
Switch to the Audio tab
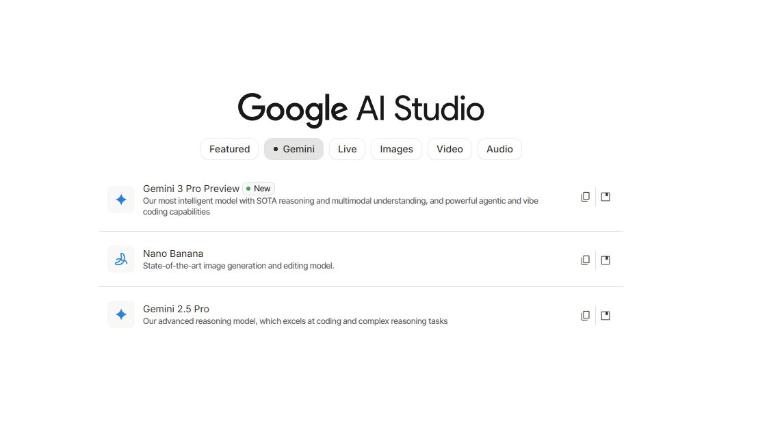[499, 149]
